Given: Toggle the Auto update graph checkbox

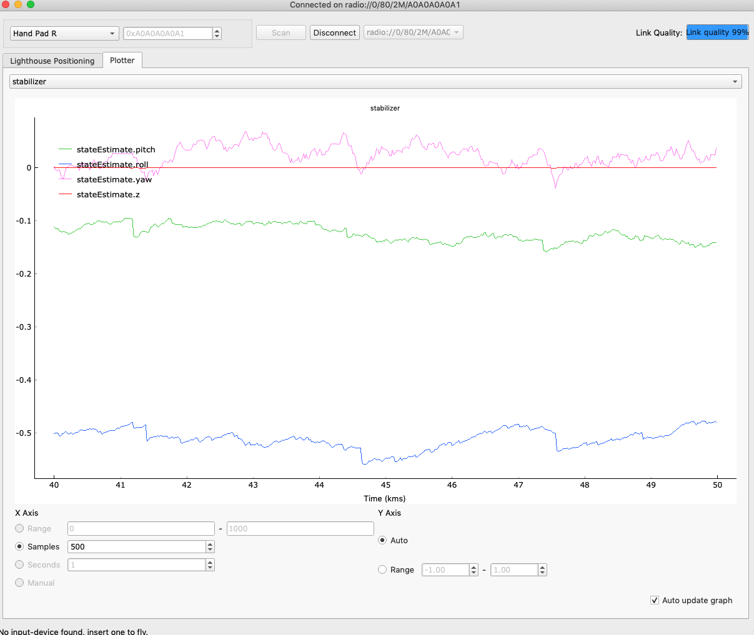Looking at the screenshot, I should [655, 600].
